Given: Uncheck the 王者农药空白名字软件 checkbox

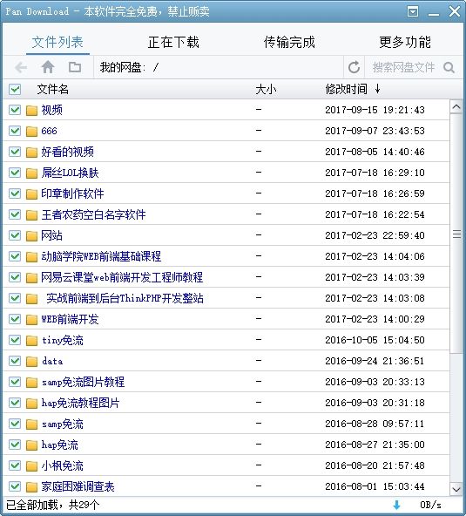Looking at the screenshot, I should (x=15, y=214).
